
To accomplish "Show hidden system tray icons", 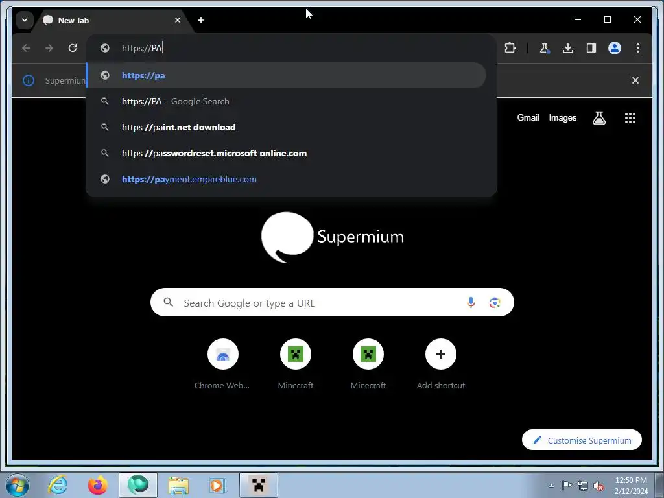I will [x=551, y=486].
